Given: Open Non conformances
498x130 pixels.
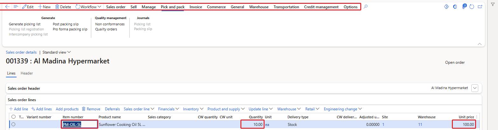Looking at the screenshot, I should [110, 24].
